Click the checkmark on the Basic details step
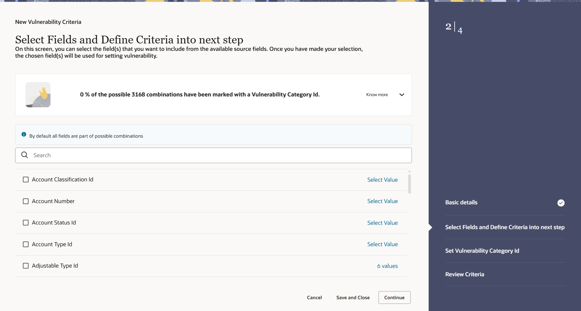The image size is (581, 311). tap(561, 203)
